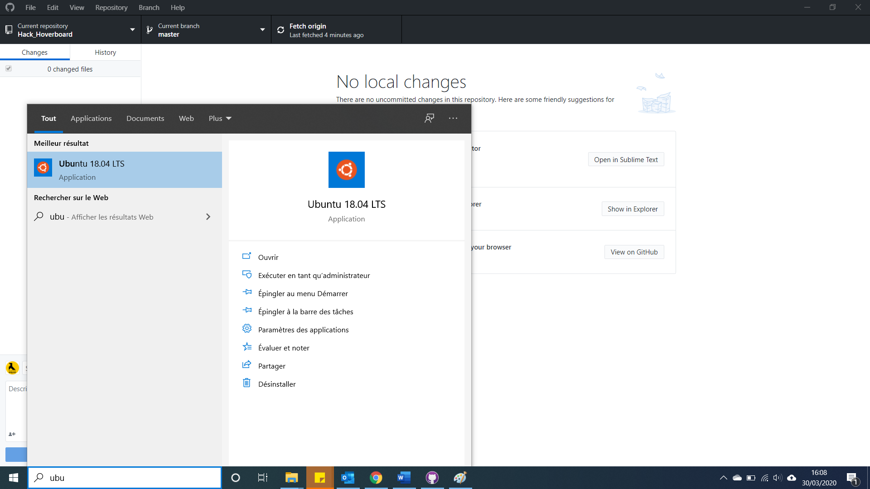Click the Fetch origin sync icon
The width and height of the screenshot is (870, 489).
pos(280,30)
